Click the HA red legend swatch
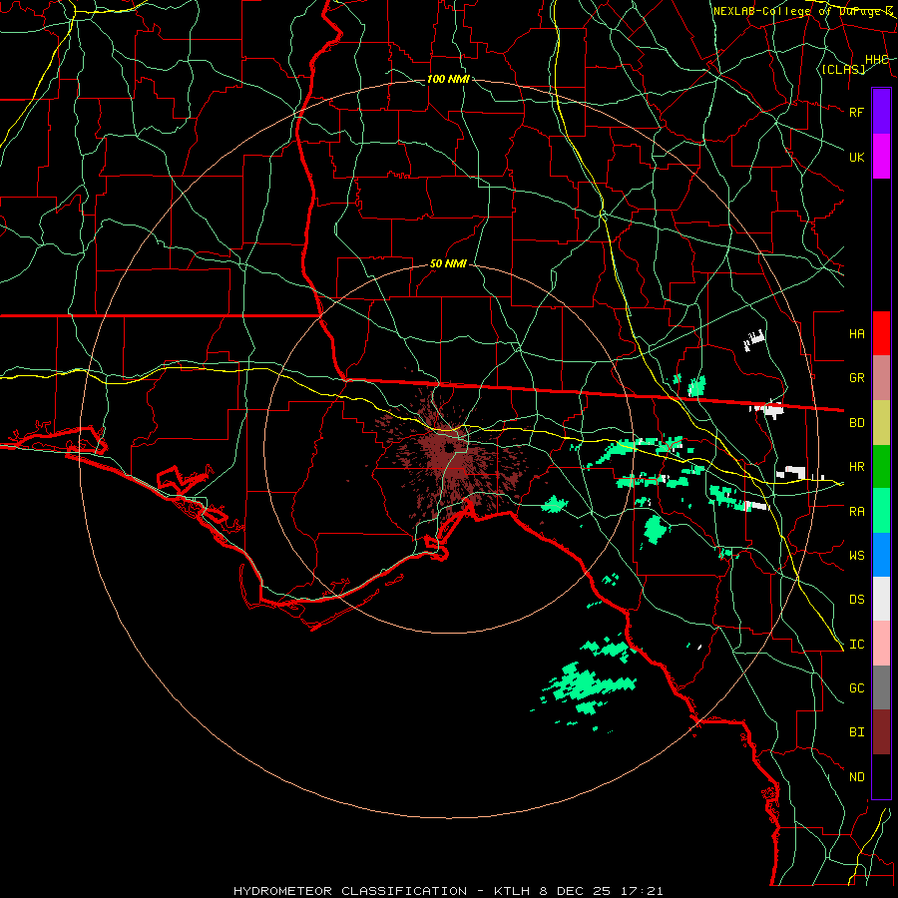Screen dimensions: 898x898 [x=881, y=333]
